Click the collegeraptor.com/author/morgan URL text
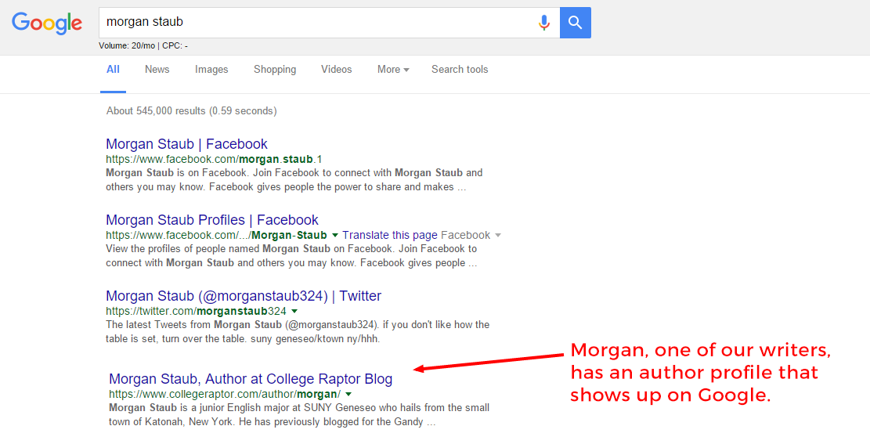The height and width of the screenshot is (444, 870). coord(225,394)
